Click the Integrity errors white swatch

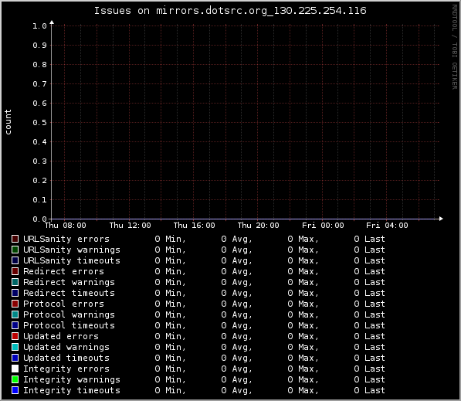tap(15, 369)
